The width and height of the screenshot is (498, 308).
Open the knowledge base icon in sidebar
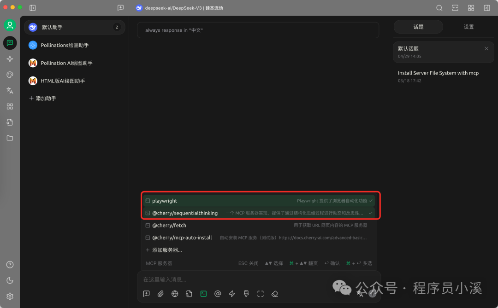coord(10,122)
